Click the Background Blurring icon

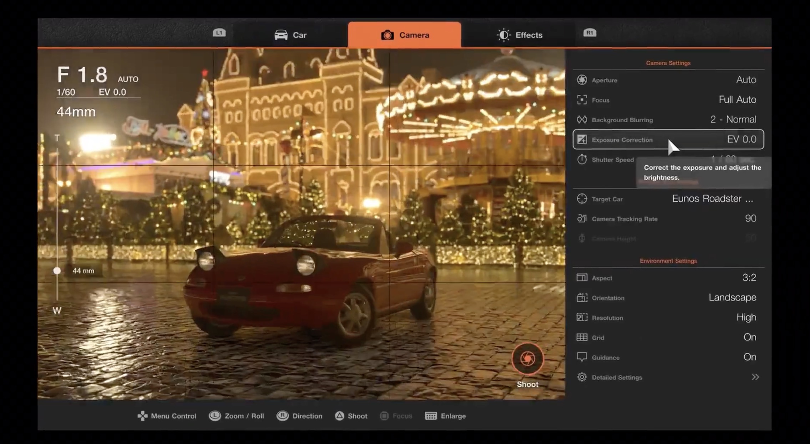tap(582, 120)
